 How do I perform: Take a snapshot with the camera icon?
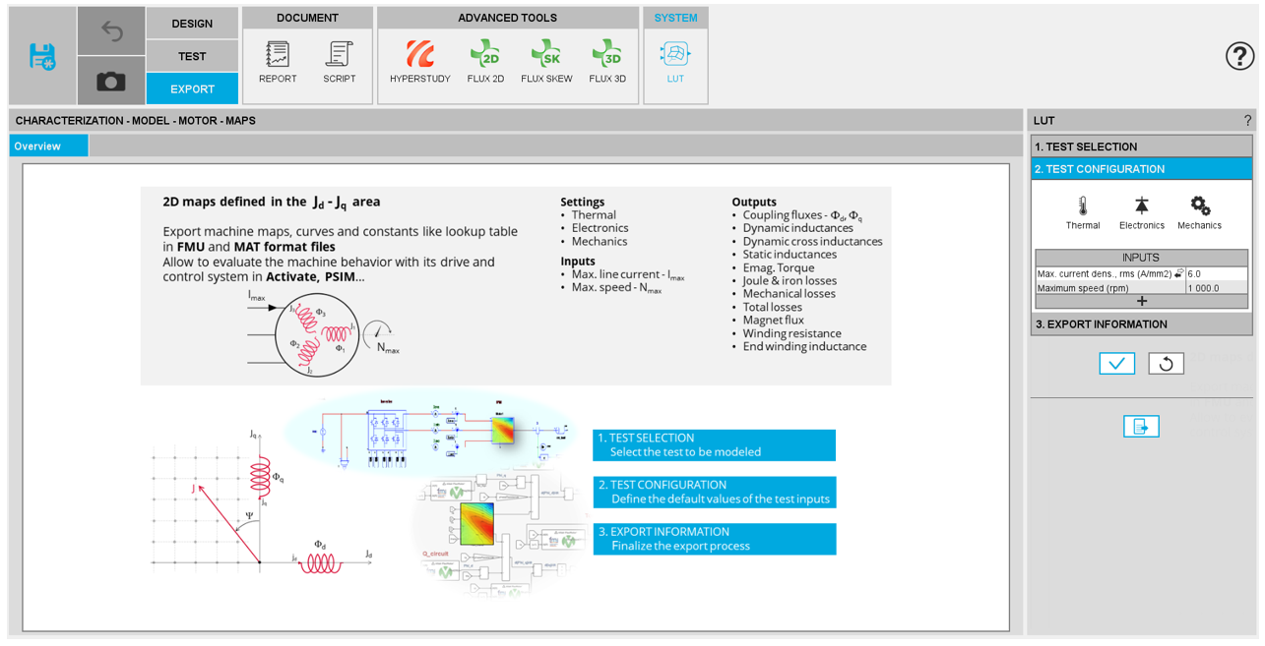[x=111, y=81]
